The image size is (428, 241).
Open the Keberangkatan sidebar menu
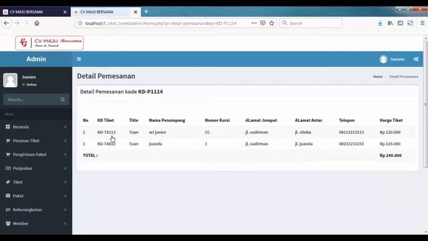(36, 210)
